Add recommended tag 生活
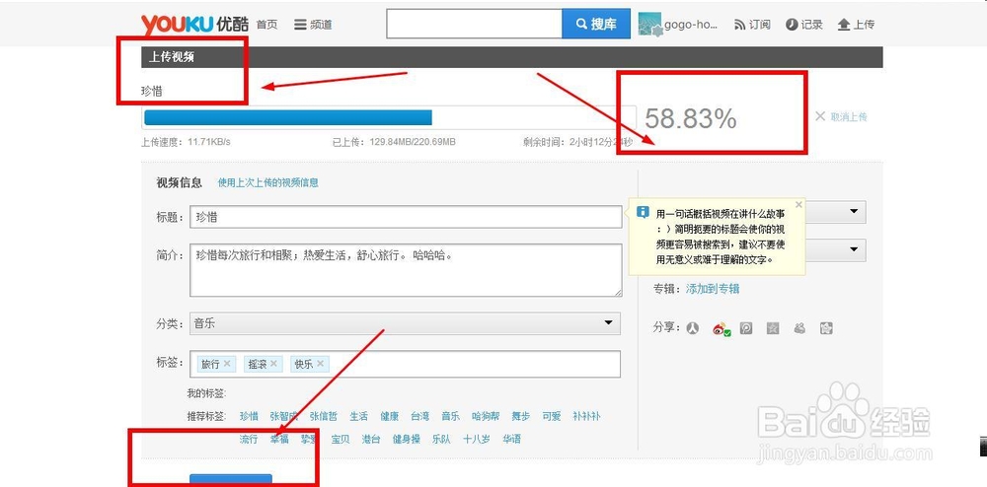987x487 pixels. coord(359,417)
